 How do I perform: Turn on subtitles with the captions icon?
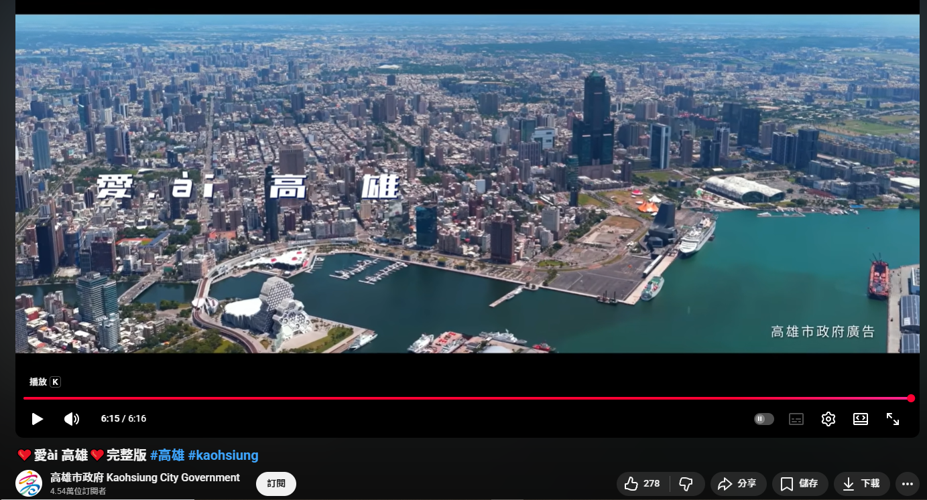click(796, 419)
